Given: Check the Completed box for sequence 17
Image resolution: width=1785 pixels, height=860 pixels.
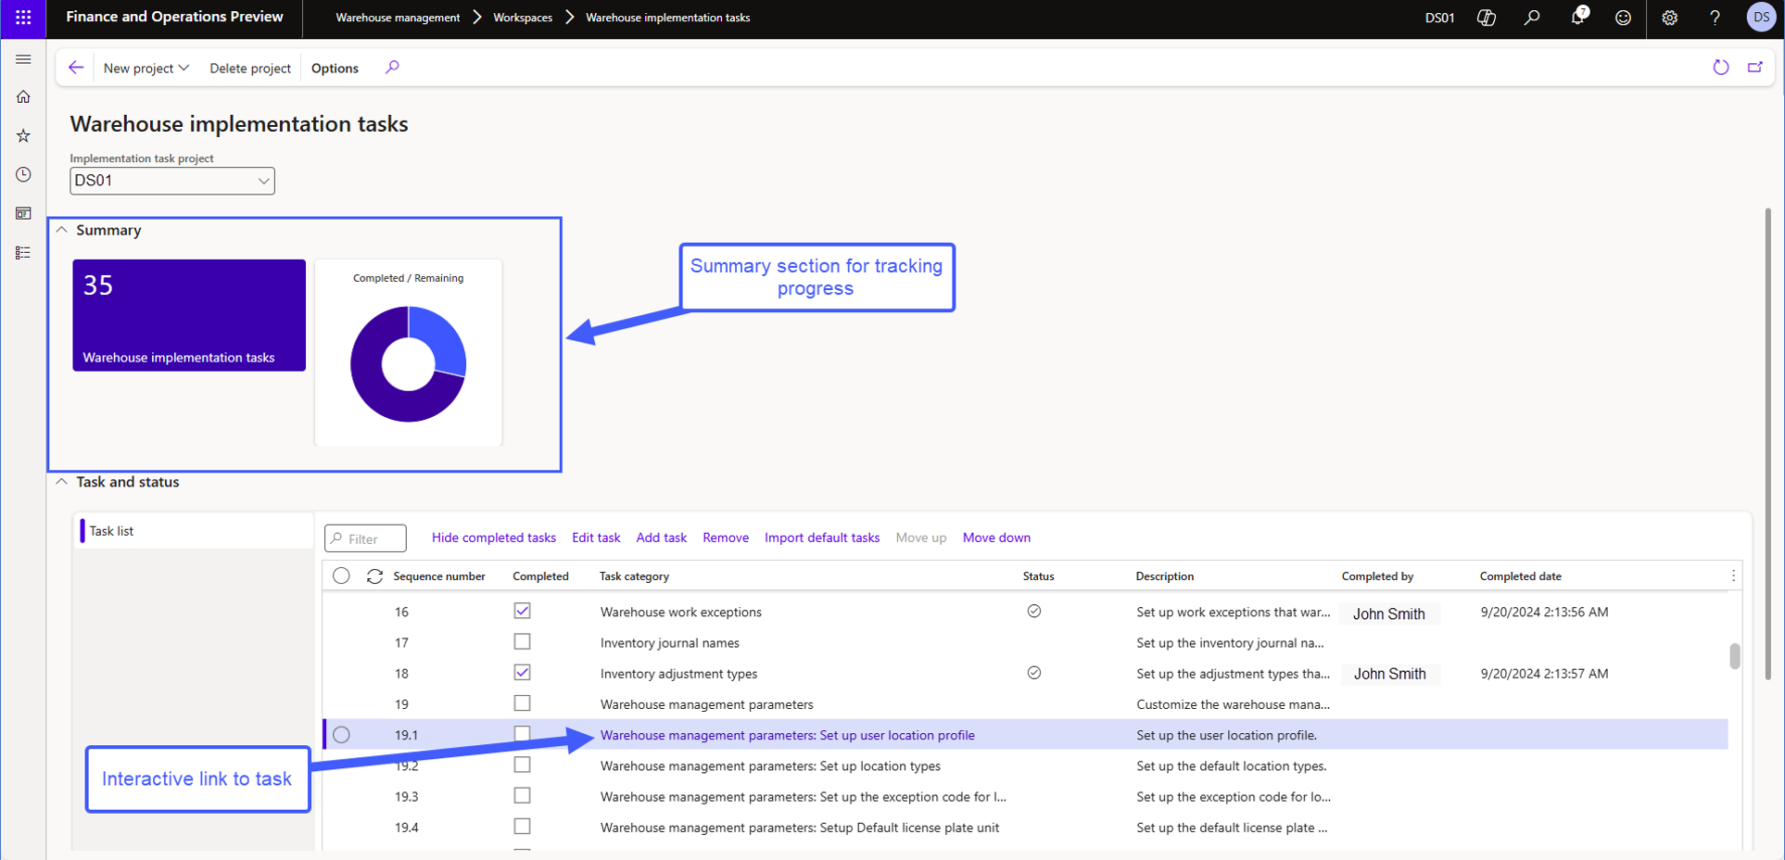Looking at the screenshot, I should coord(522,642).
